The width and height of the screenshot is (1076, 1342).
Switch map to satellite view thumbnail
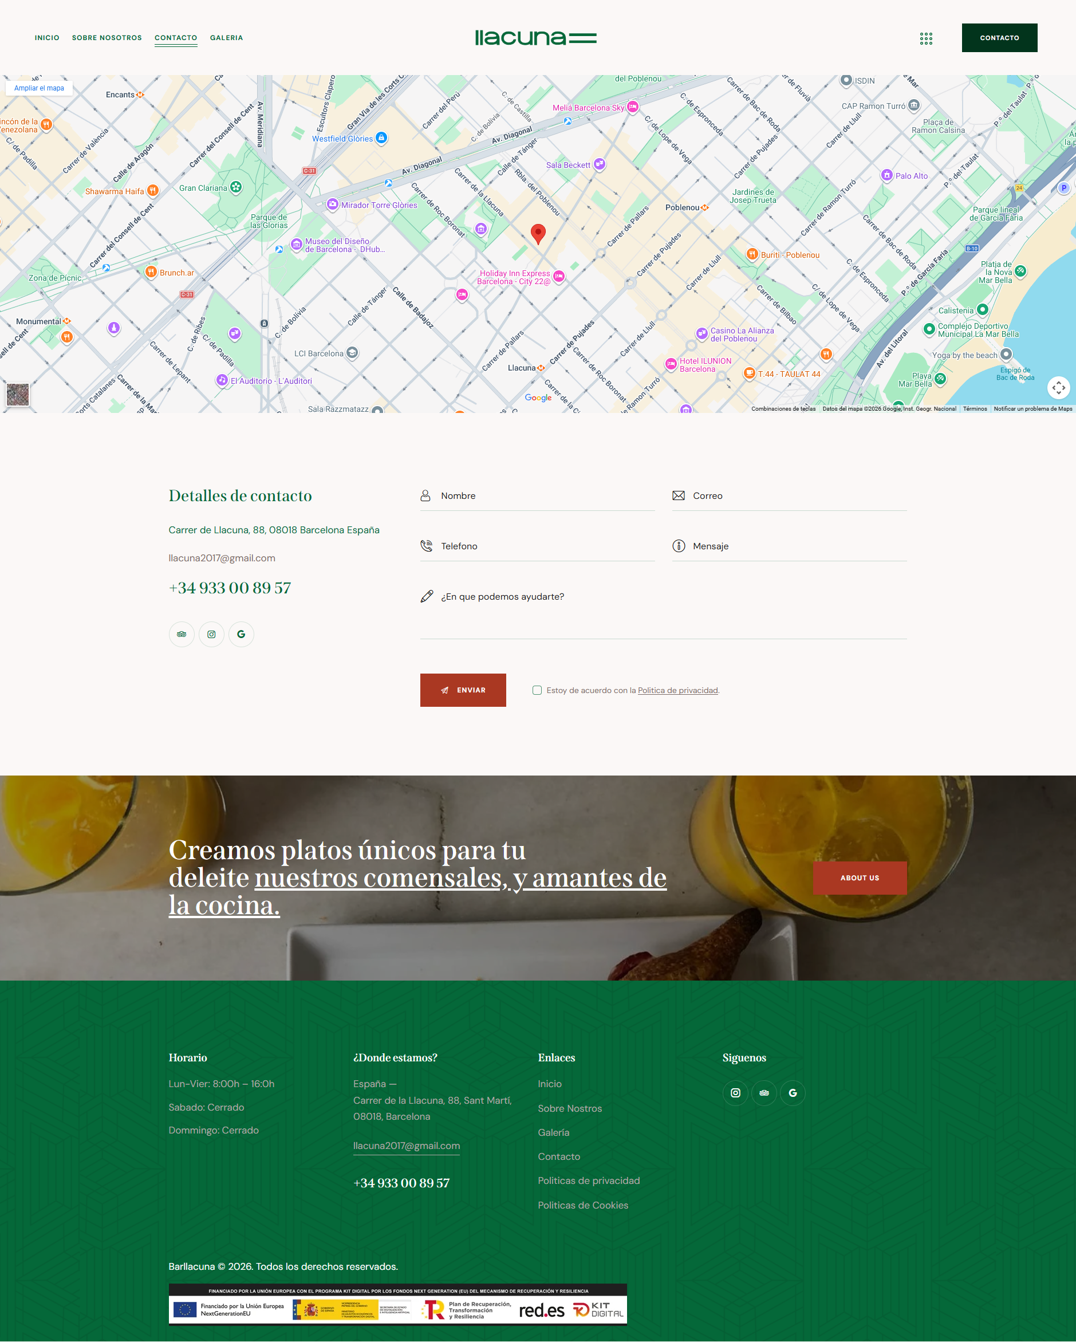coord(17,395)
